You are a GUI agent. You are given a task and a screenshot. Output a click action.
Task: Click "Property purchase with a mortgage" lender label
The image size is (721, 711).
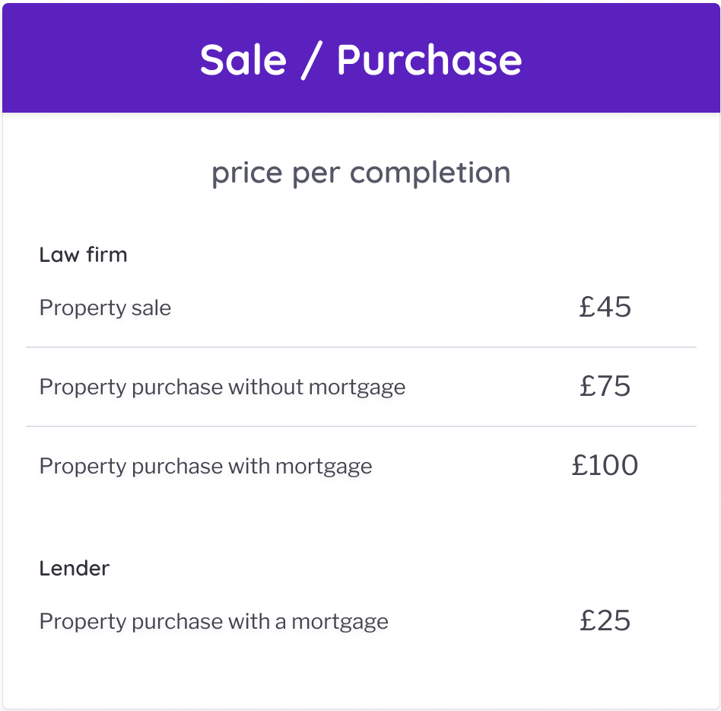pyautogui.click(x=214, y=621)
